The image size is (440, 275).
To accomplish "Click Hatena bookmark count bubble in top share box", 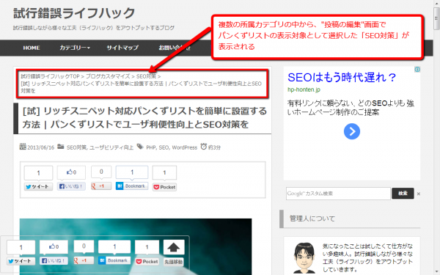I will pyautogui.click(x=132, y=172).
